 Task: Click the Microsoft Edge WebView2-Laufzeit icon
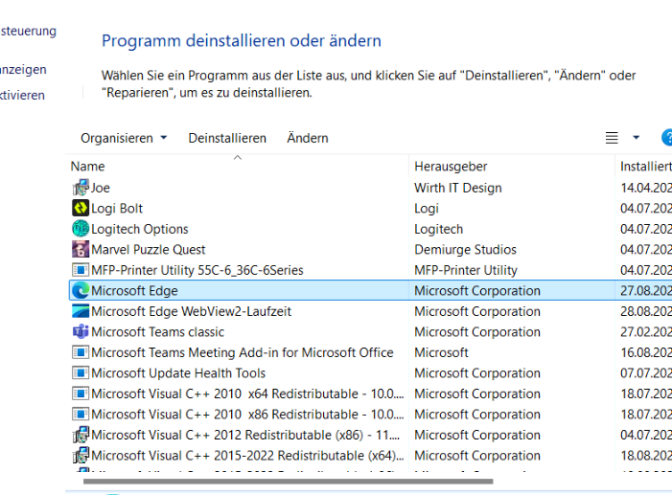pos(81,311)
